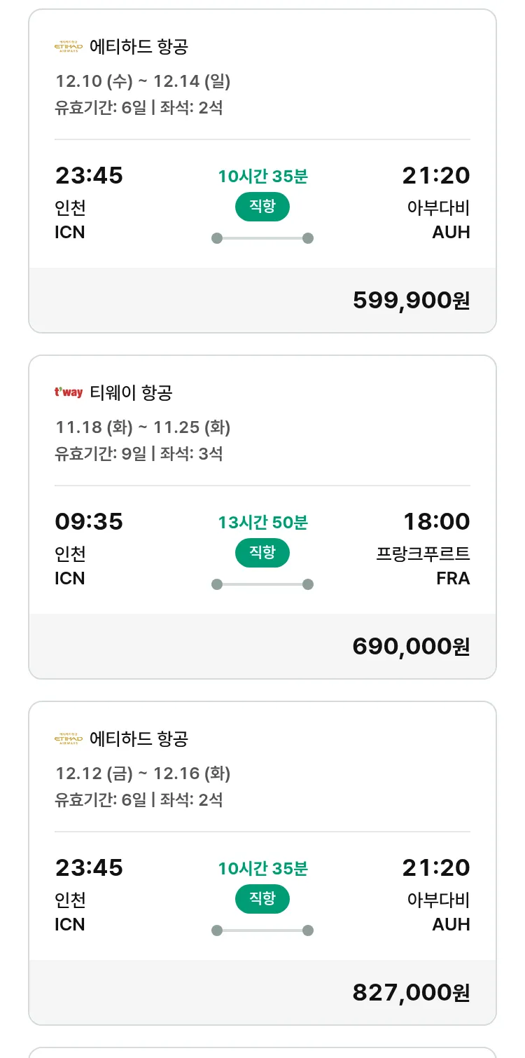Click the 18:00 arrival time
This screenshot has width=525, height=1058.
click(x=436, y=521)
